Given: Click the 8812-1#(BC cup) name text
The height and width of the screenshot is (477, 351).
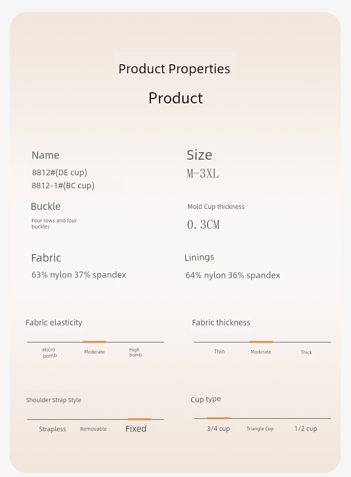Looking at the screenshot, I should coord(63,186).
